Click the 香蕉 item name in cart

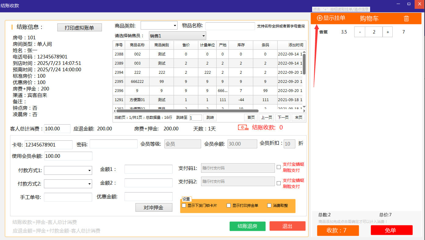coord(324,32)
